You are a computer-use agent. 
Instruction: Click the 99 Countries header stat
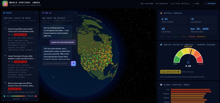[x=162, y=4]
